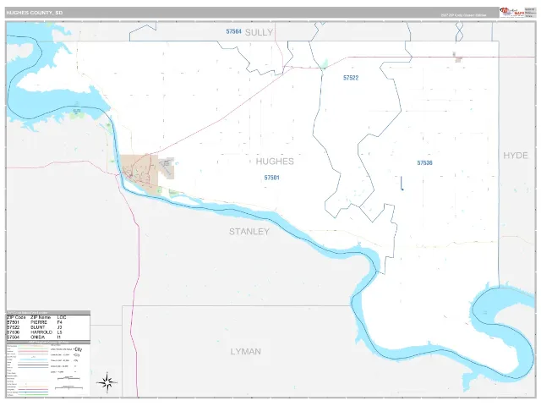Click the large "City" legend sample text
The image size is (541, 406).
pyautogui.click(x=79, y=349)
